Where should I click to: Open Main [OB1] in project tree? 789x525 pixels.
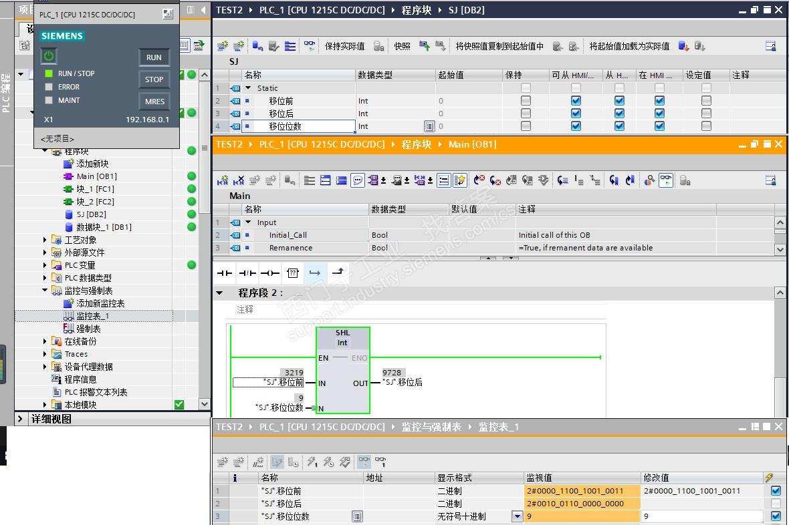pos(96,176)
